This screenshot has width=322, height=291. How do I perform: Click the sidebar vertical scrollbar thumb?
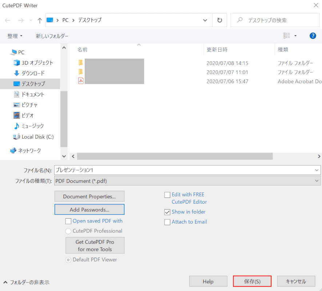click(x=64, y=119)
